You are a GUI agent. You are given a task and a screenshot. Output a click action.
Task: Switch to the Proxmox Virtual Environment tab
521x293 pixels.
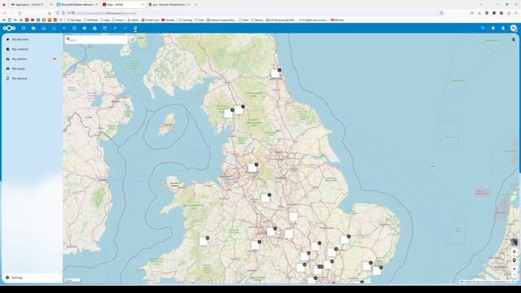(x=169, y=5)
